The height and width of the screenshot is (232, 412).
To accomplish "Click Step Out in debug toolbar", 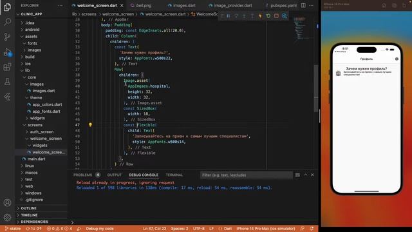I will [252, 16].
